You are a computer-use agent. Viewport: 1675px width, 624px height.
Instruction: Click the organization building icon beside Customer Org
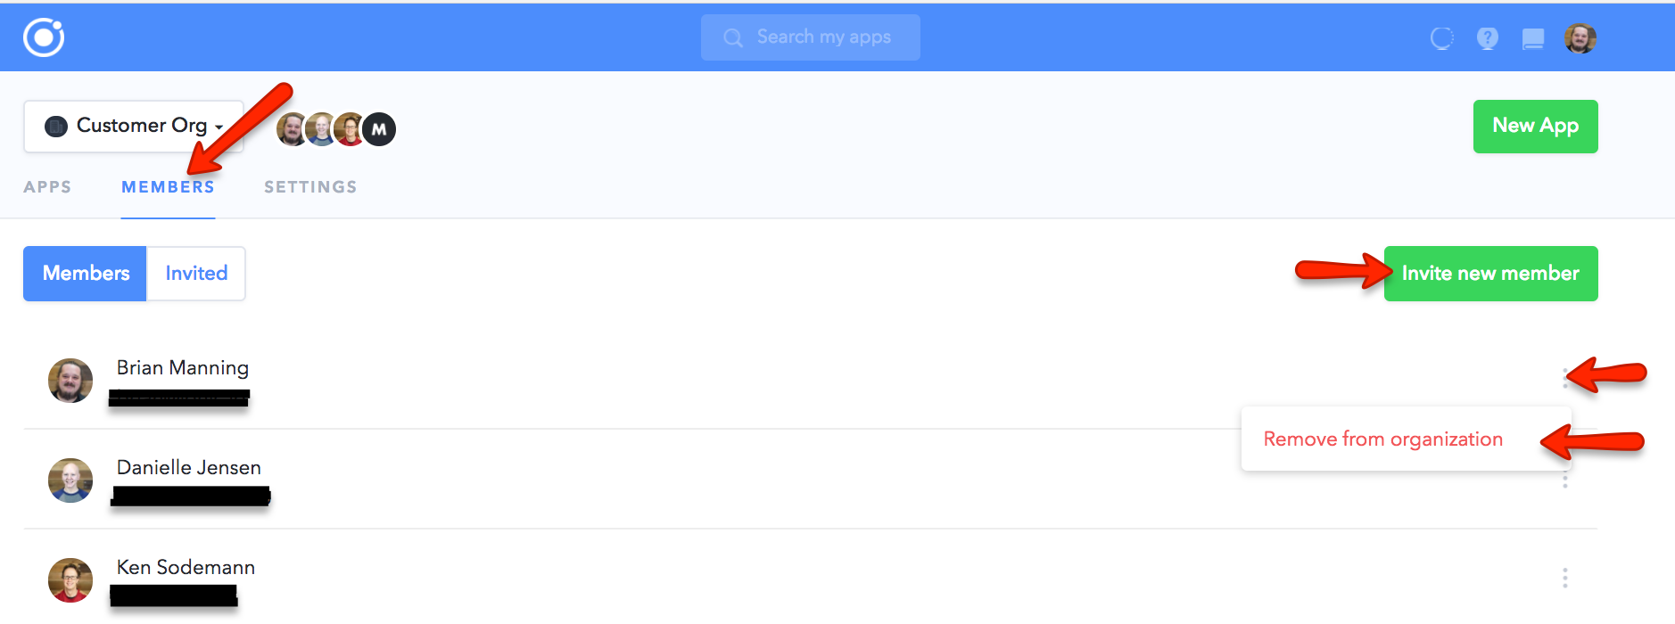(56, 127)
